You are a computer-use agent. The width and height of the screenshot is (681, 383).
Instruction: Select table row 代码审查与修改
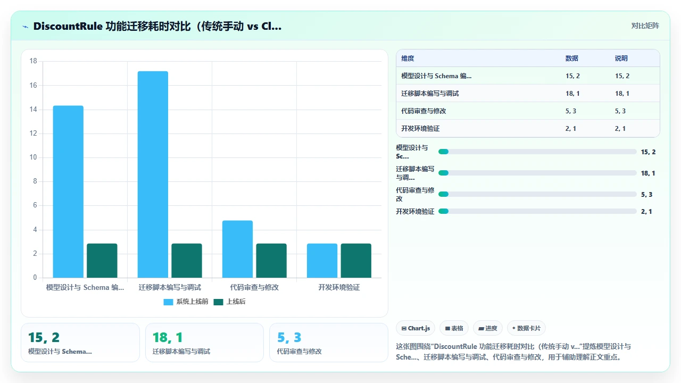(x=528, y=111)
